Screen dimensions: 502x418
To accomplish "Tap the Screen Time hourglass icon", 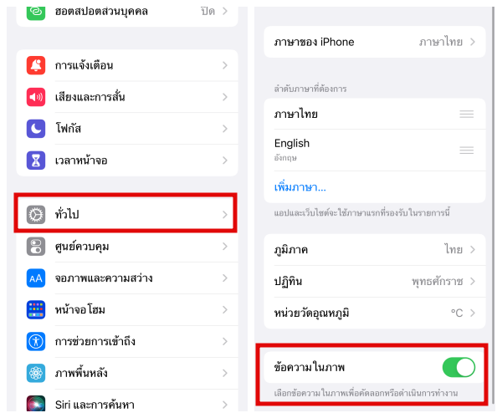I will click(x=36, y=160).
